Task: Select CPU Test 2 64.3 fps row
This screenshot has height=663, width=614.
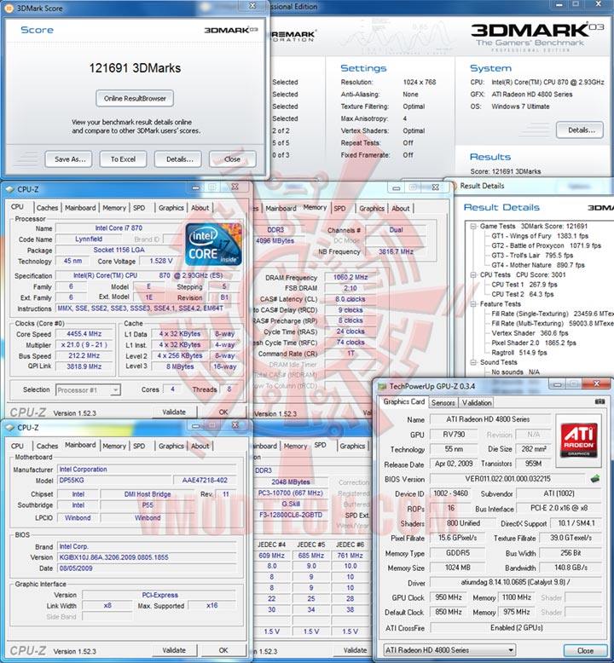Action: pos(522,294)
